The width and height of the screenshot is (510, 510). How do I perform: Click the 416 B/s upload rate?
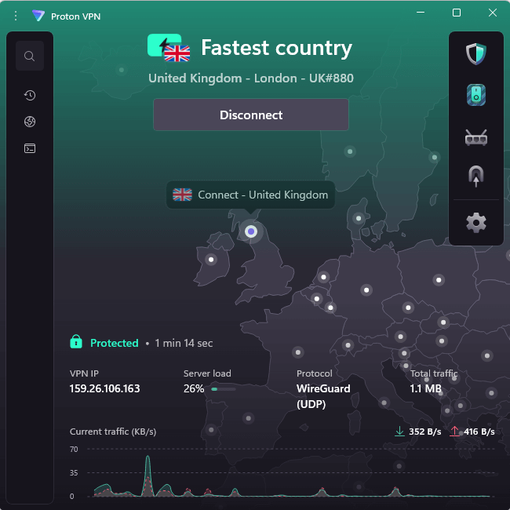479,432
